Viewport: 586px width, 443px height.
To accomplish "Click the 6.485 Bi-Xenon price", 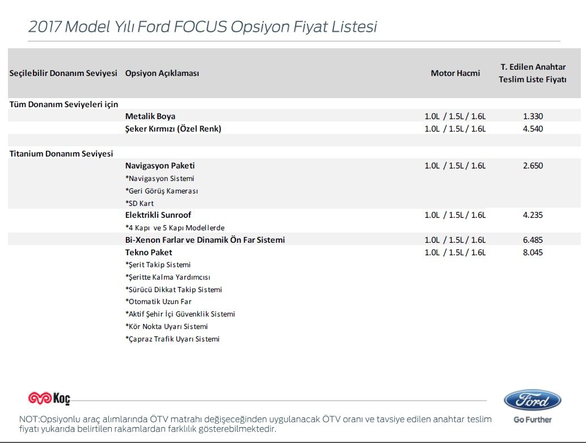I will [x=533, y=240].
